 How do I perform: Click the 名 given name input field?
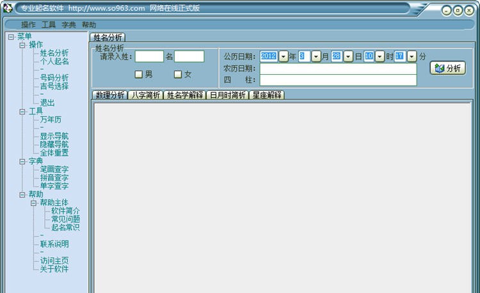pos(189,56)
